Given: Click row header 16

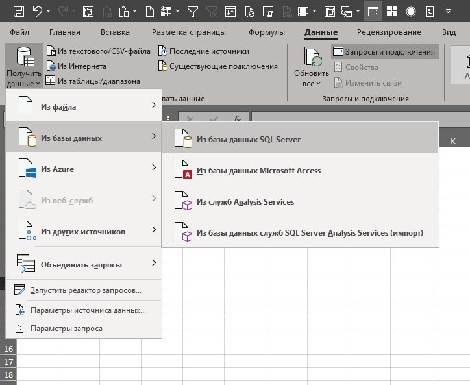Looking at the screenshot, I should (x=8, y=349).
